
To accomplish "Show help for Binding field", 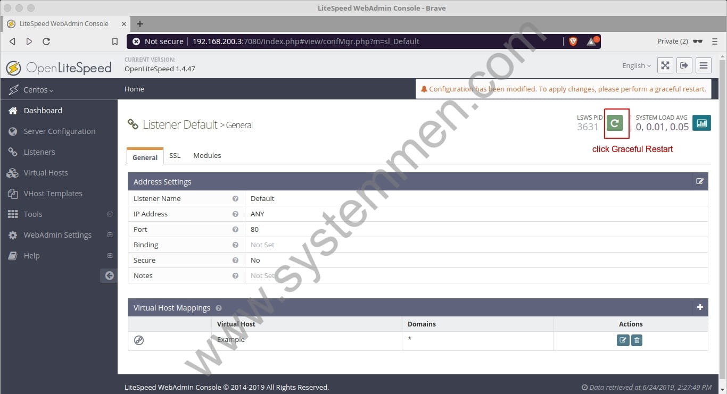I will pyautogui.click(x=235, y=245).
